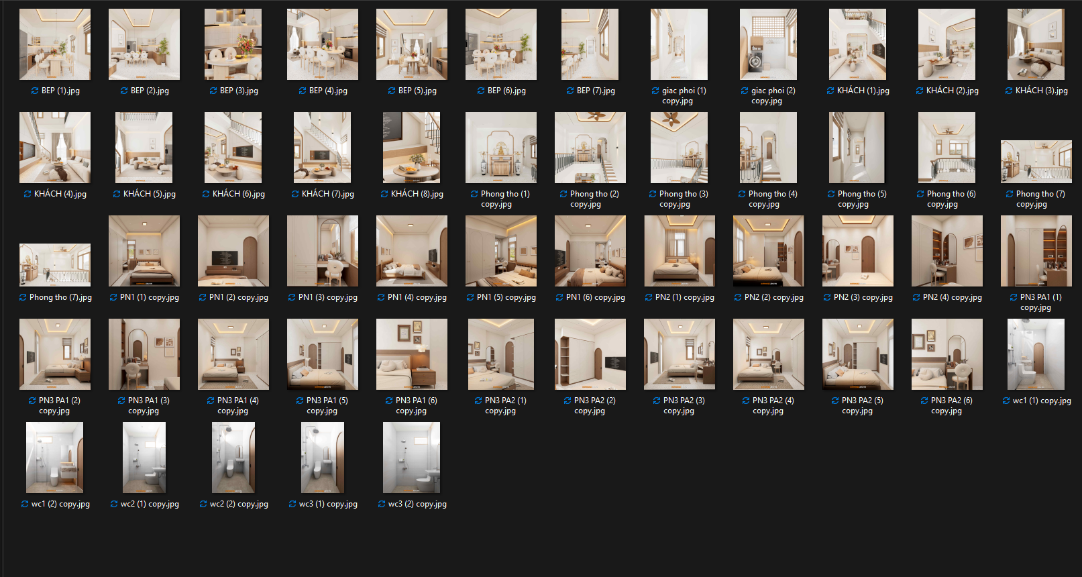The height and width of the screenshot is (577, 1082).
Task: Select Phong tho (1) copy.jpg image
Action: pyautogui.click(x=501, y=148)
